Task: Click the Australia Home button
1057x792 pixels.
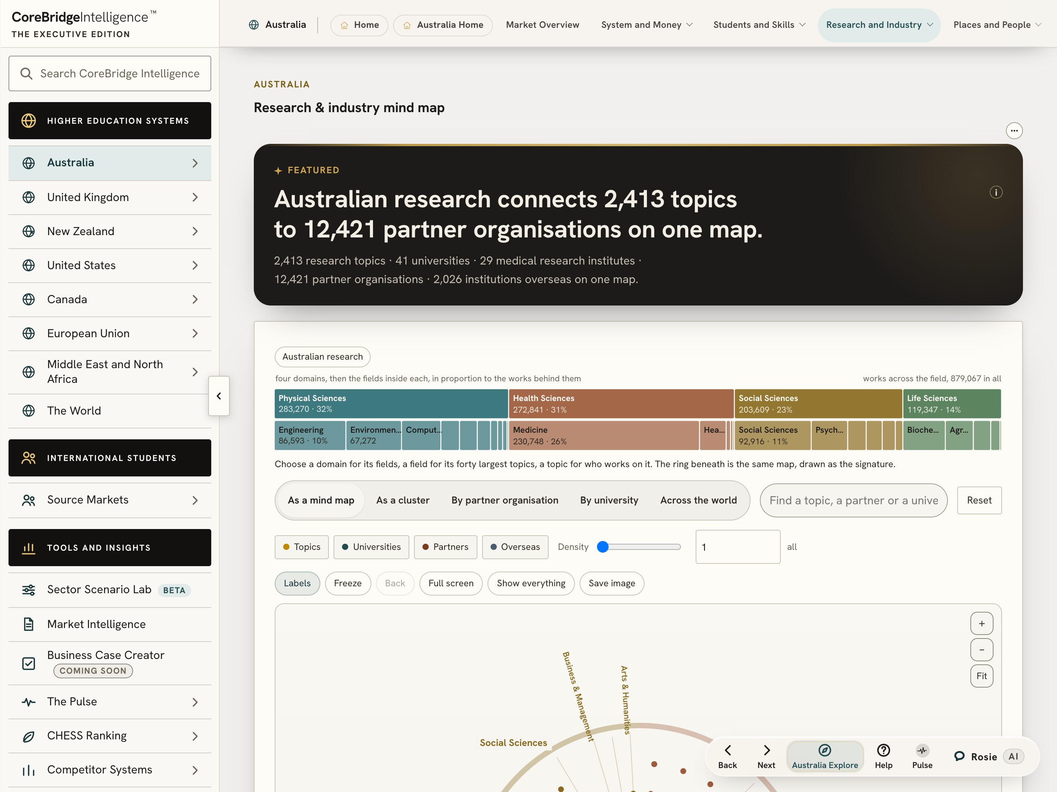Action: pos(443,25)
